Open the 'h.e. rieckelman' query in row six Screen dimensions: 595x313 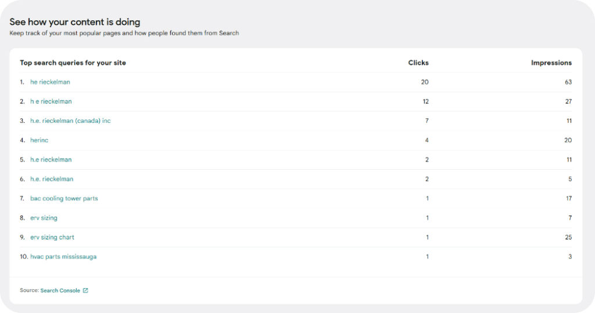pyautogui.click(x=52, y=179)
